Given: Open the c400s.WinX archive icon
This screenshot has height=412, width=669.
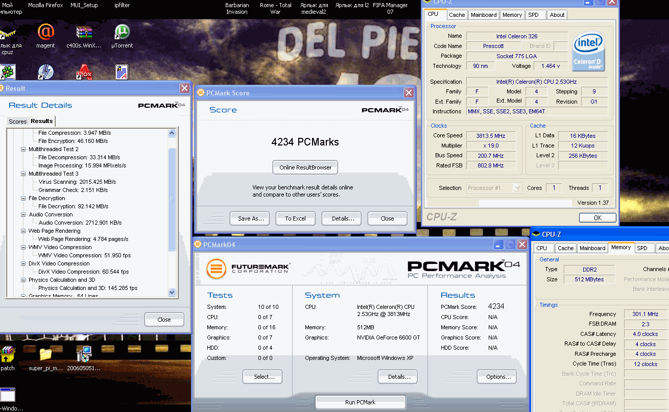Looking at the screenshot, I should (84, 33).
